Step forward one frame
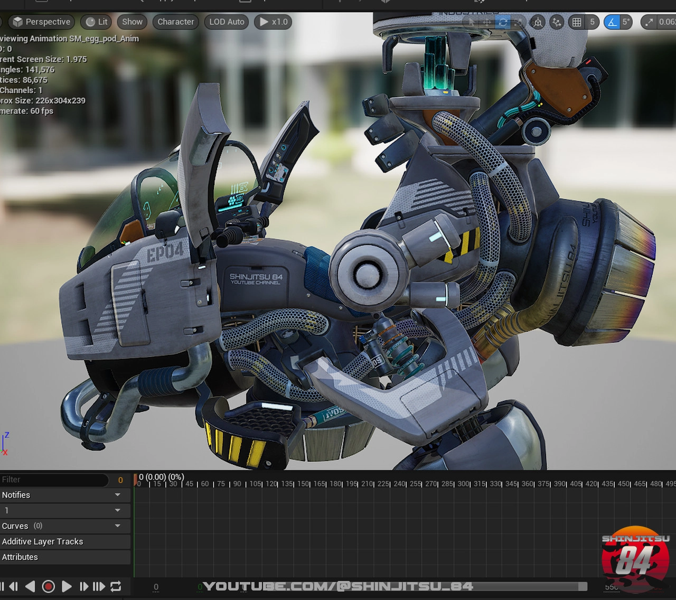 (x=83, y=586)
